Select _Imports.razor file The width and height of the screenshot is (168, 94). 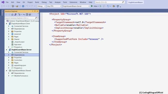point(19,42)
